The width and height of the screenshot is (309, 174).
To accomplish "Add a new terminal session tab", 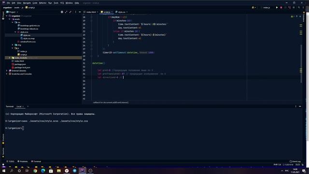I will point(28,106).
